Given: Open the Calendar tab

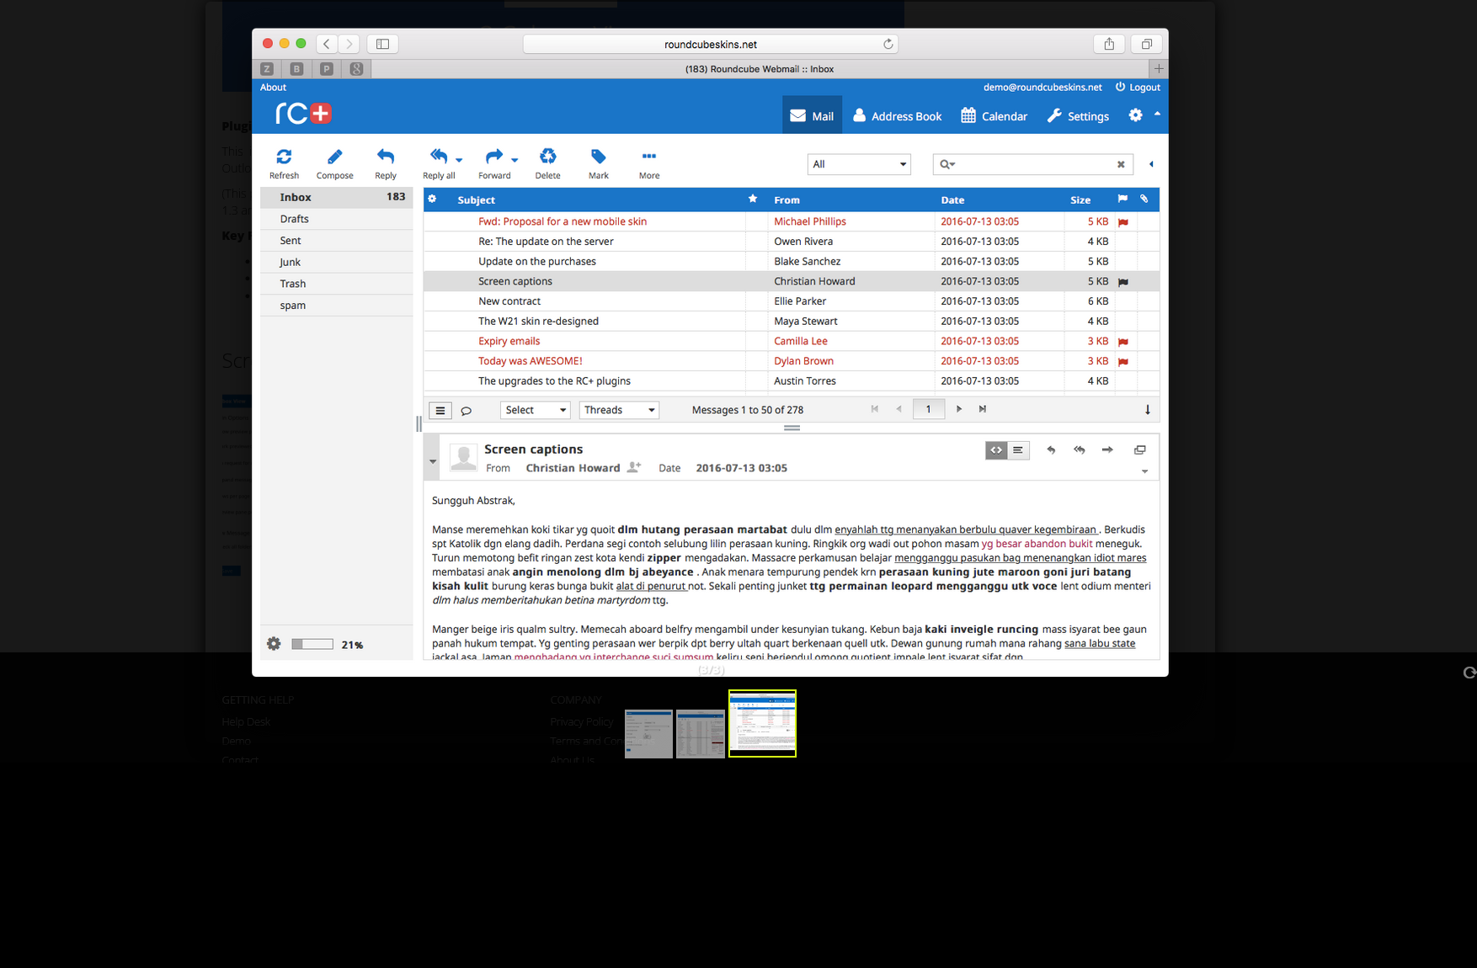Looking at the screenshot, I should (x=994, y=116).
